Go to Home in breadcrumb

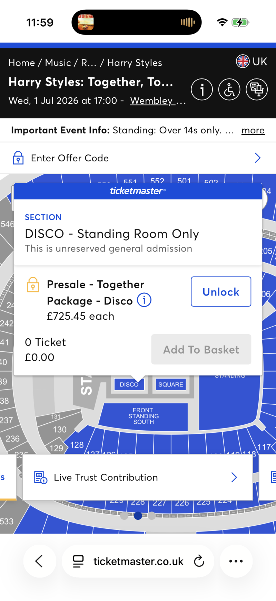(x=22, y=63)
